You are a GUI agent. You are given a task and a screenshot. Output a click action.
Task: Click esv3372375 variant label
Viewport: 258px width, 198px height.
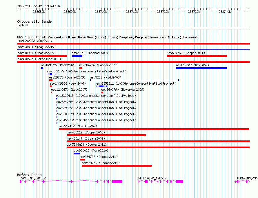coord(86,71)
